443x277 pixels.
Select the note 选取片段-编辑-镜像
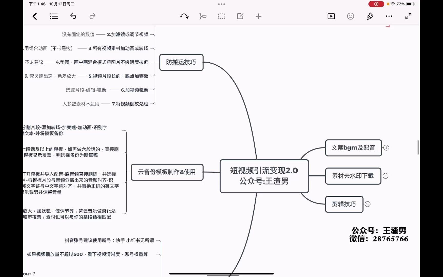(x=86, y=90)
